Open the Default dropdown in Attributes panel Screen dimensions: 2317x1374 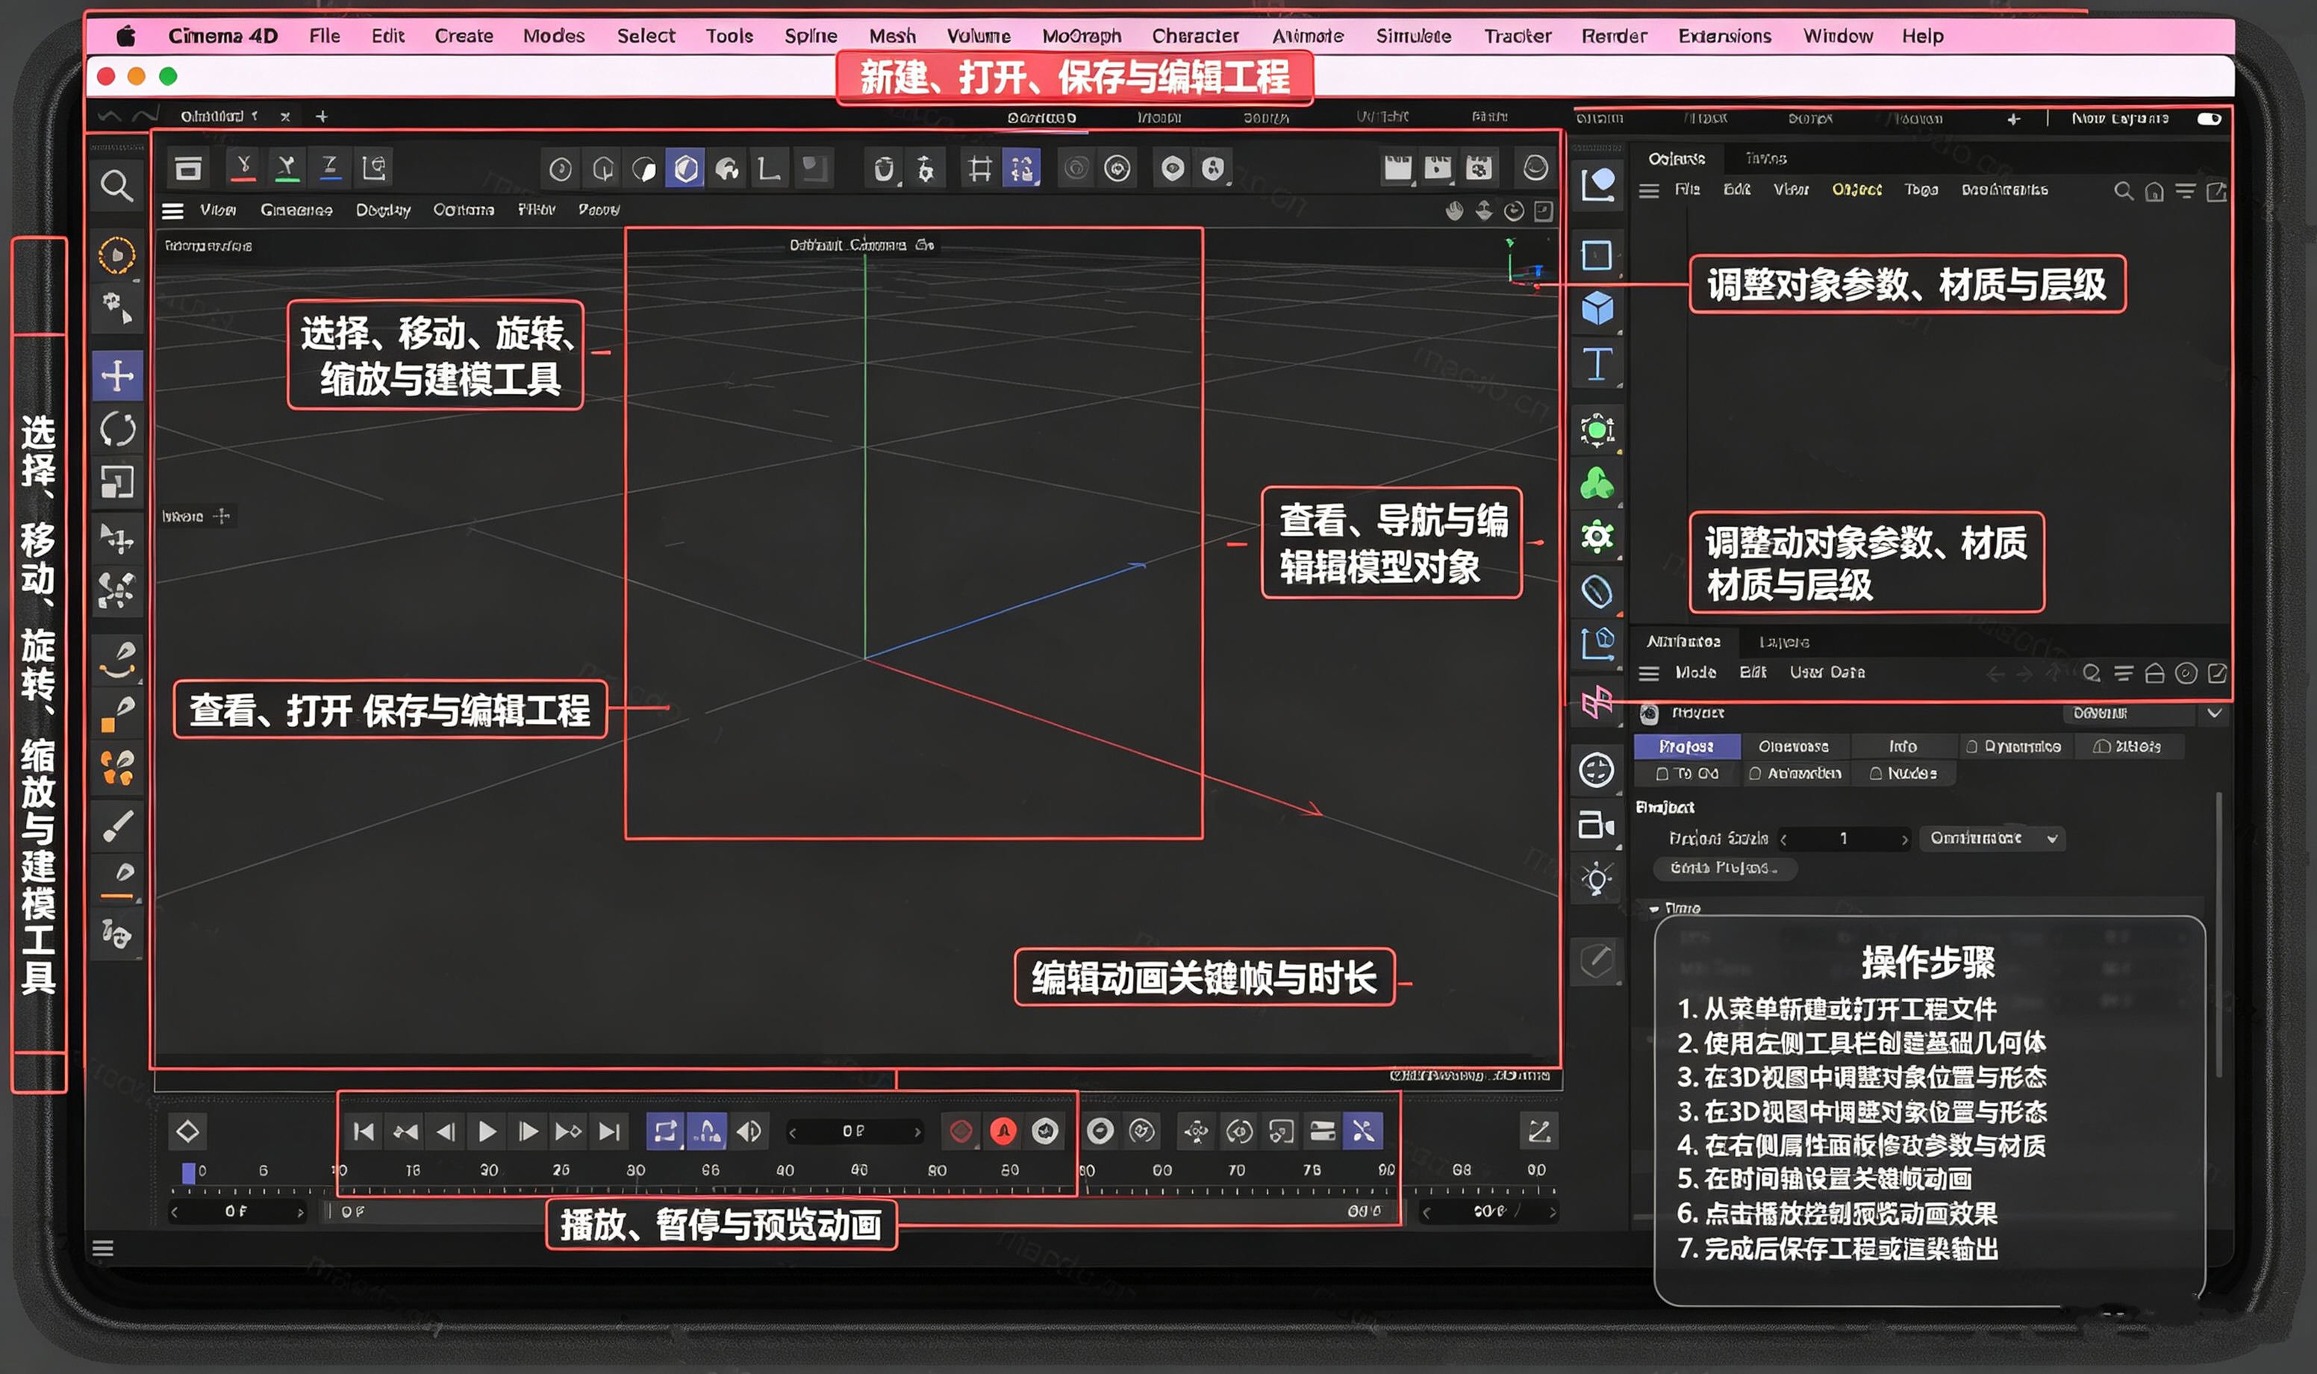[2128, 713]
